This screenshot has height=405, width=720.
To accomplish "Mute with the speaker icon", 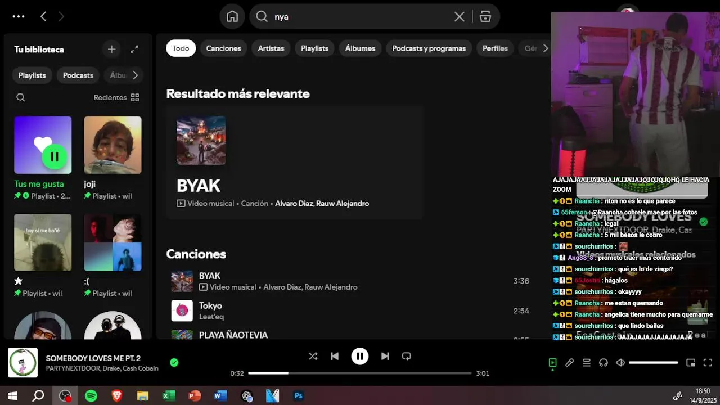I will (x=620, y=363).
